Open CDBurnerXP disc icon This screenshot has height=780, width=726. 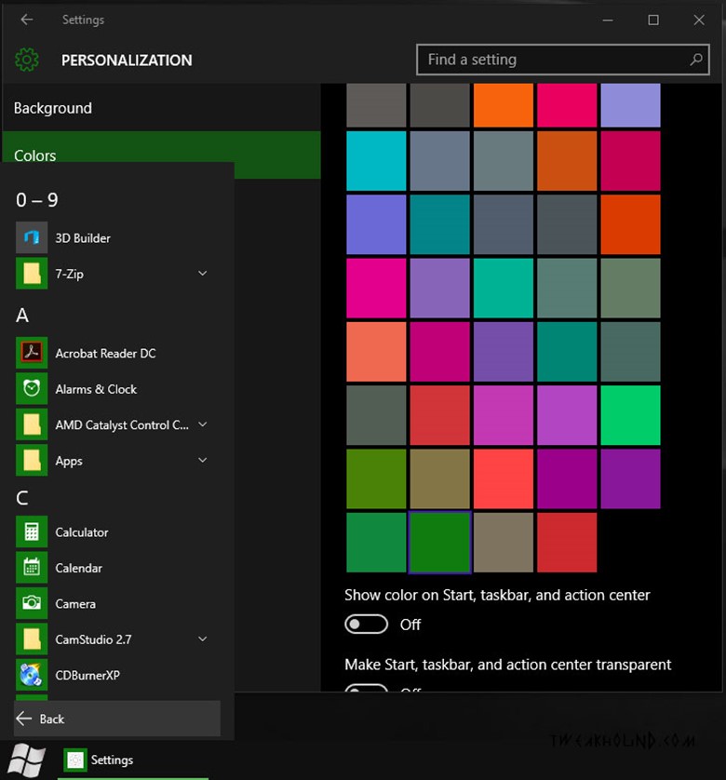coord(32,675)
